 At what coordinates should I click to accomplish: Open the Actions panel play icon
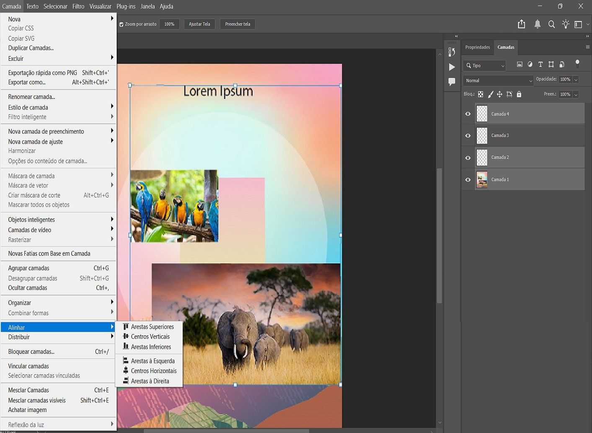[x=452, y=67]
